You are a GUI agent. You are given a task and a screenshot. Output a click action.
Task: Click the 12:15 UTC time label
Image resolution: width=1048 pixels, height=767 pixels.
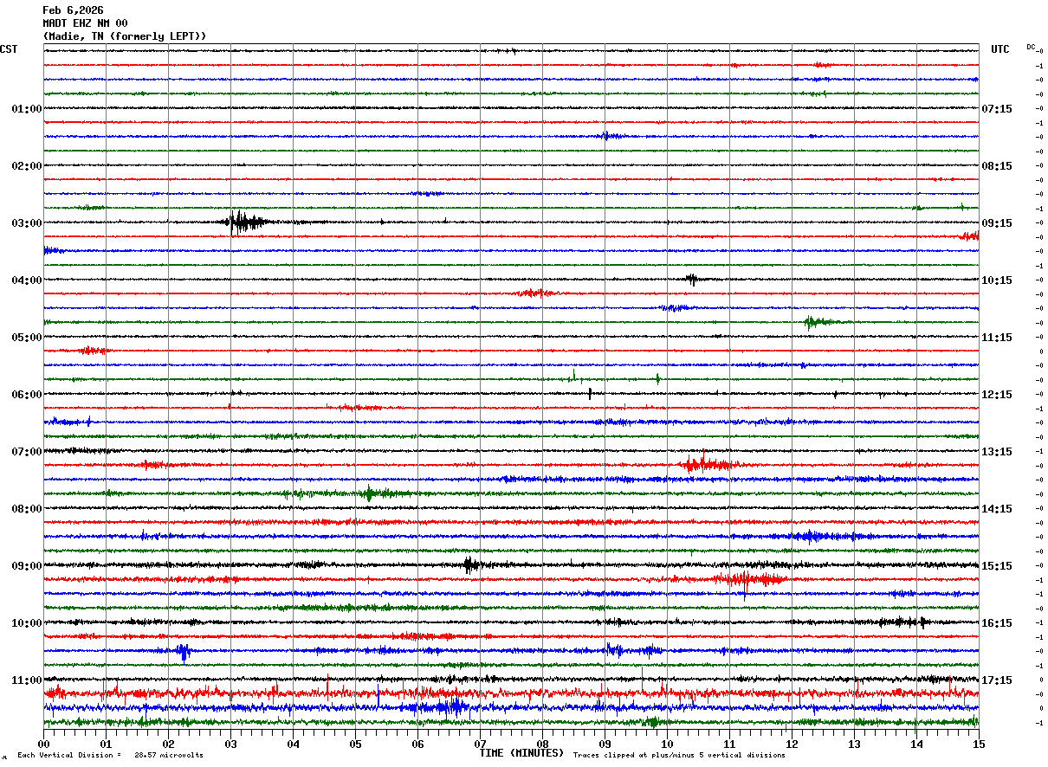(997, 395)
